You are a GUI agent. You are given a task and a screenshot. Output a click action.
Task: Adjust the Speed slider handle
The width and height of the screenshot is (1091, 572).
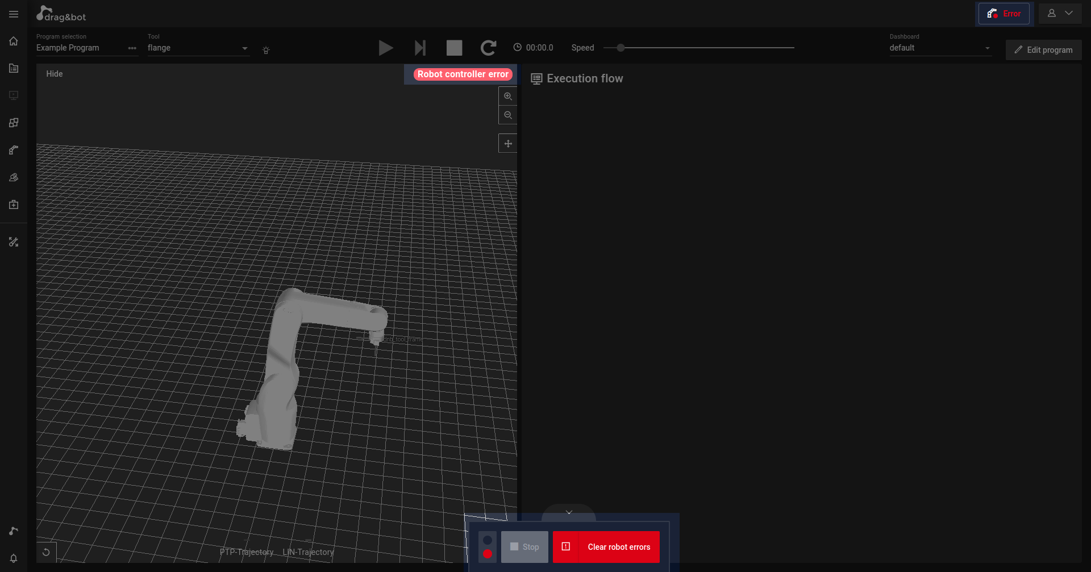[x=621, y=48]
